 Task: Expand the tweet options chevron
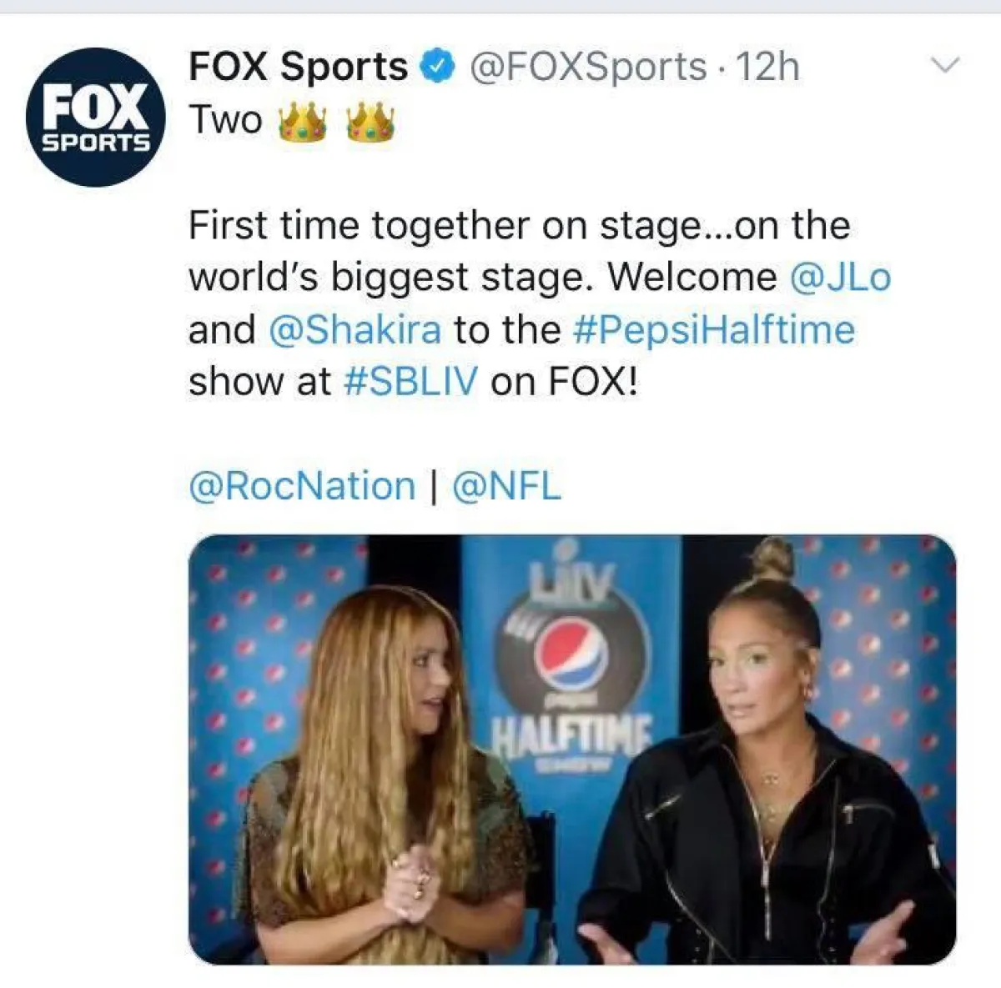[x=946, y=65]
